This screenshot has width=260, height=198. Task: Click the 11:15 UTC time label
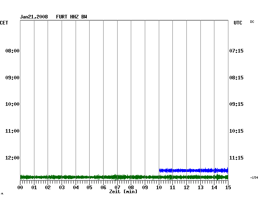click(236, 158)
